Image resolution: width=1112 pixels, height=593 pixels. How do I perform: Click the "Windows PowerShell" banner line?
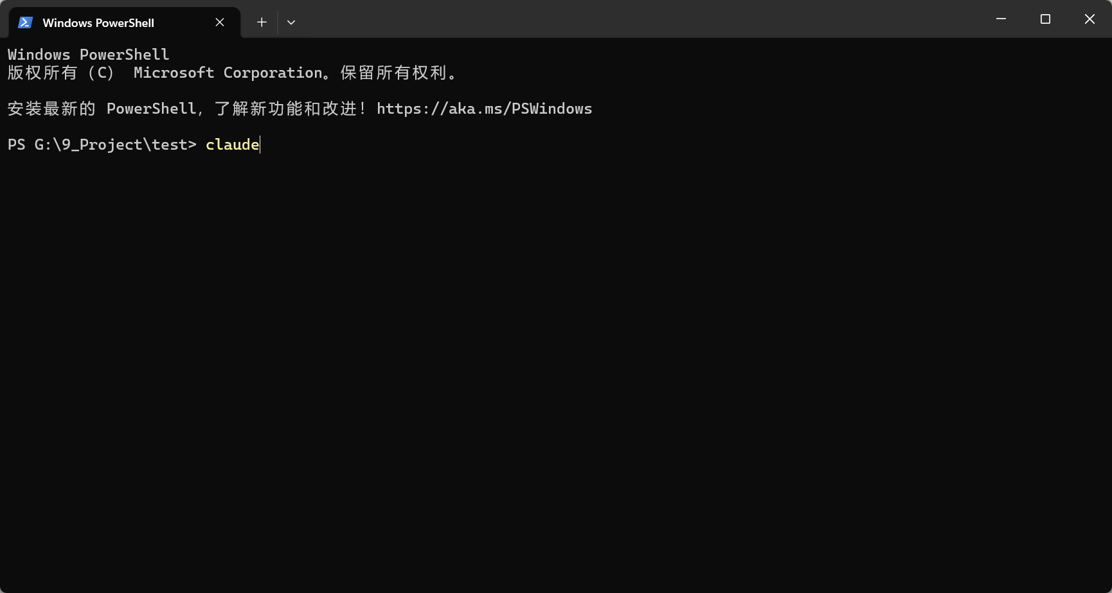[x=88, y=55]
